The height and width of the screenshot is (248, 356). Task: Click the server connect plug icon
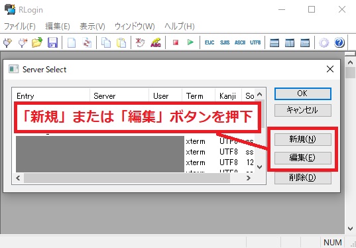coord(7,42)
